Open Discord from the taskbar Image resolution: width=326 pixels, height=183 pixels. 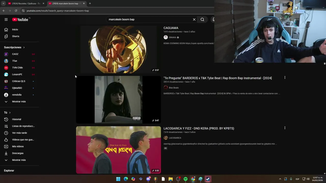point(148,179)
